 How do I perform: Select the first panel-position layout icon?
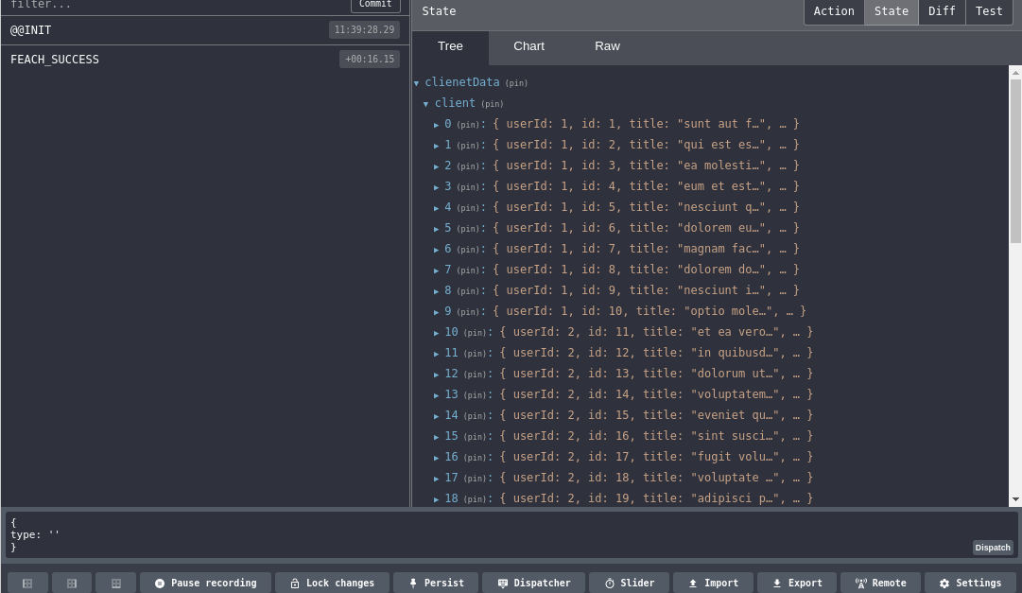coord(26,583)
